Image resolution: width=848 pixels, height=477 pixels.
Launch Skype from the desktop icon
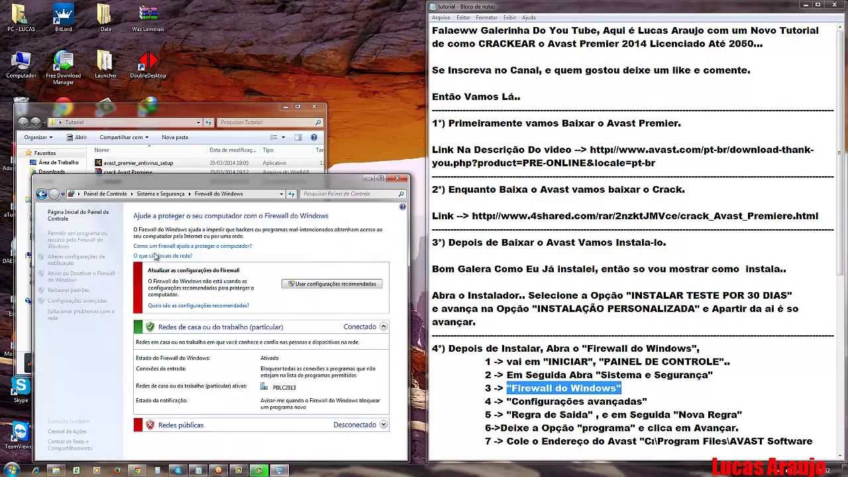21,390
